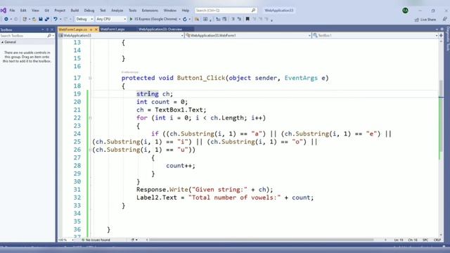Image resolution: width=450 pixels, height=253 pixels.
Task: Click in the Search Toolbox field
Action: click(23, 36)
